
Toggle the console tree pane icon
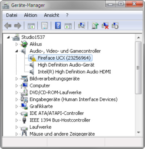pyautogui.click(x=31, y=26)
